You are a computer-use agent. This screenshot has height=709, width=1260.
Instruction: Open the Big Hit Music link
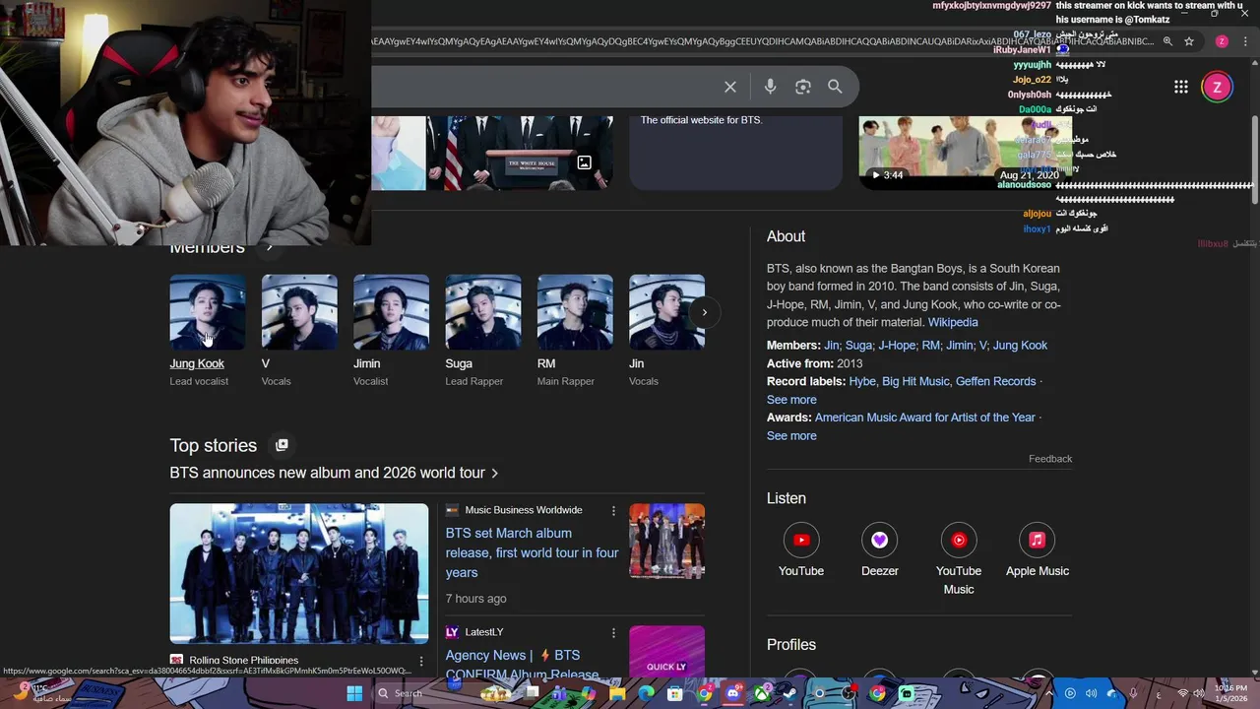915,382
